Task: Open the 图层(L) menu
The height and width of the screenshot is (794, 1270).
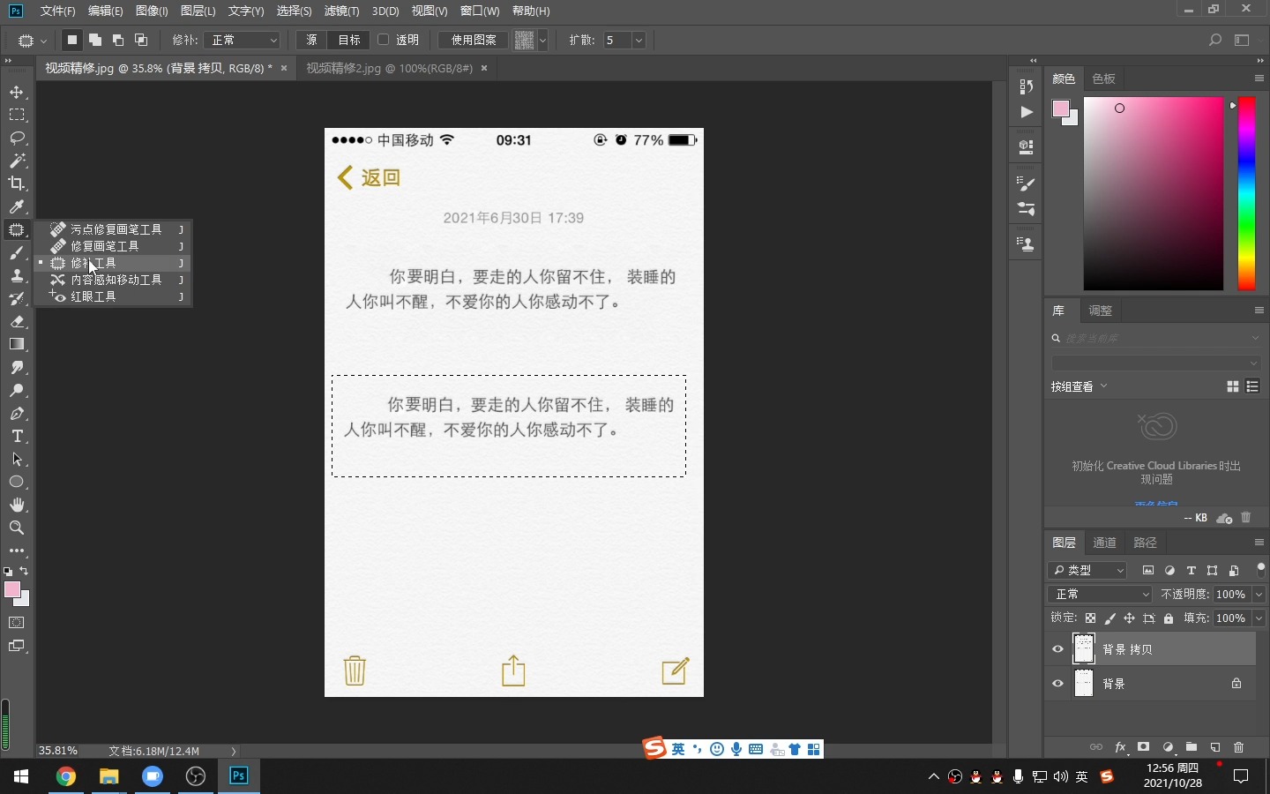Action: tap(198, 11)
